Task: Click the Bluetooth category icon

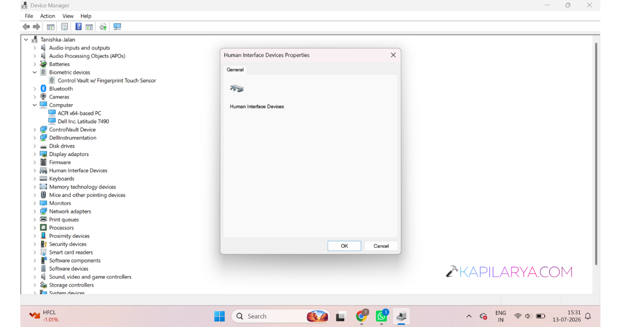Action: (43, 88)
